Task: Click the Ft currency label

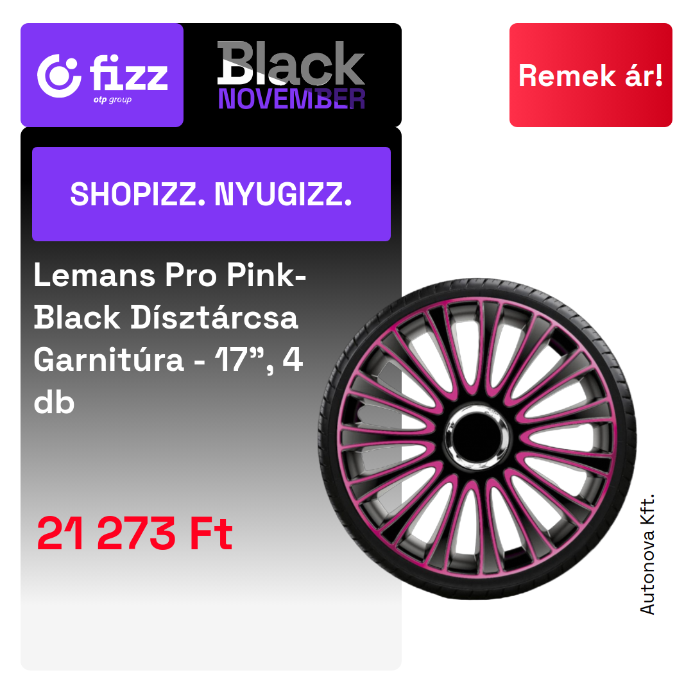Action: click(x=211, y=533)
